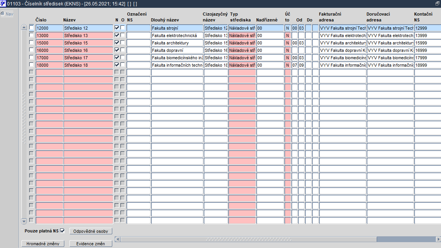
Task: Click Typ střediska field for row 18000
Action: point(242,65)
